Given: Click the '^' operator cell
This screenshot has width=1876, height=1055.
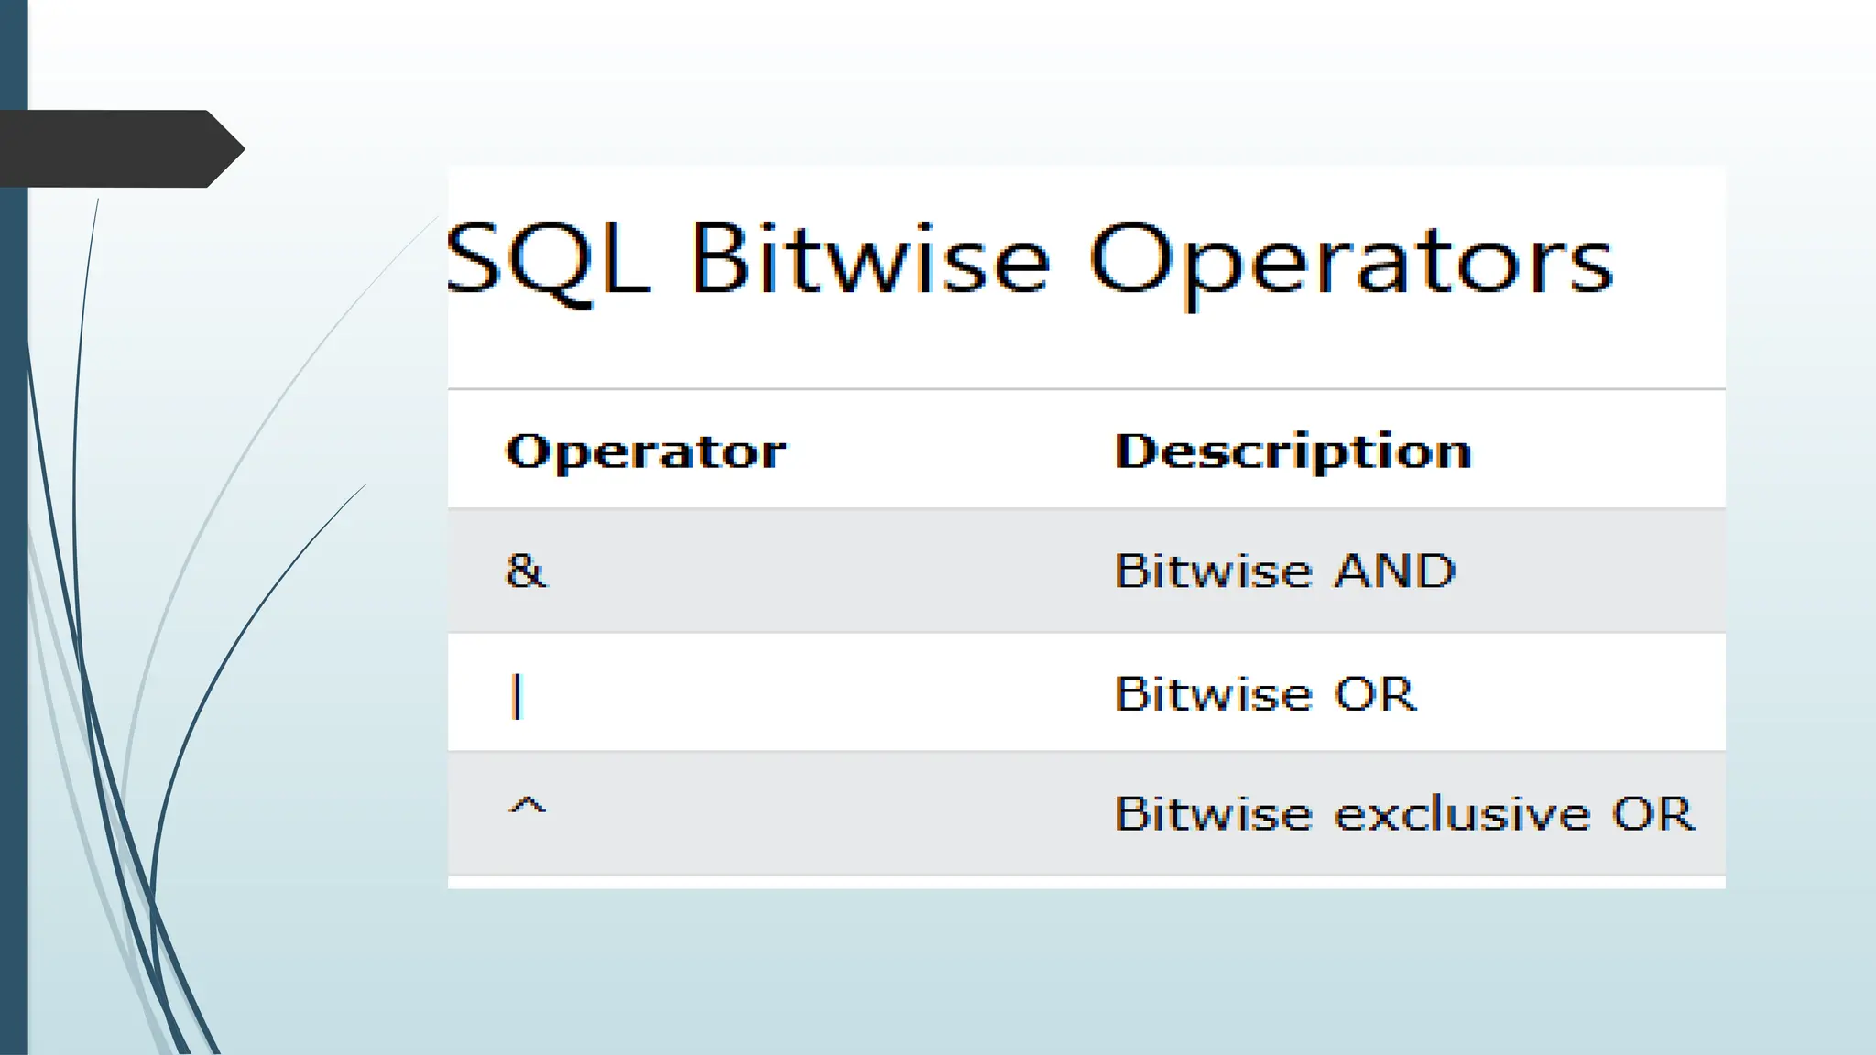Looking at the screenshot, I should tap(527, 807).
